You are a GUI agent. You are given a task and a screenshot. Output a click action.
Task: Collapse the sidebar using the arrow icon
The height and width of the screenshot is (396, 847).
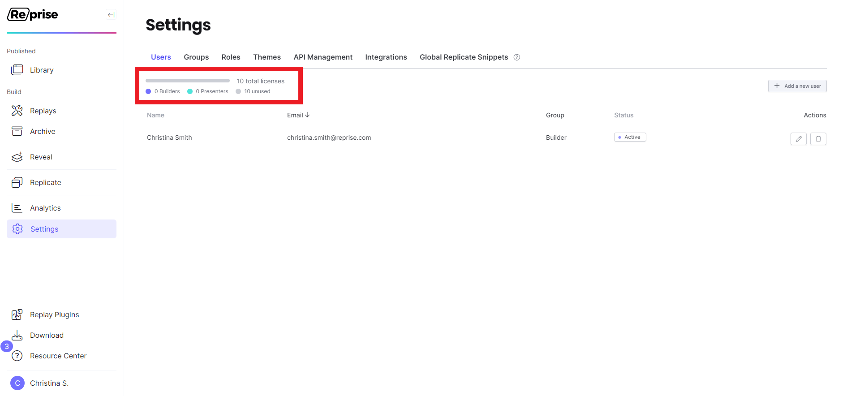tap(111, 15)
